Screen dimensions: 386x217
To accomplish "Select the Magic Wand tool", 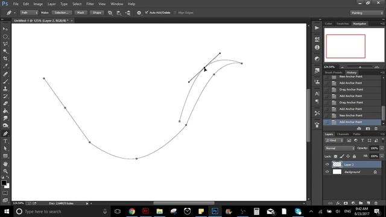I will coord(5,51).
